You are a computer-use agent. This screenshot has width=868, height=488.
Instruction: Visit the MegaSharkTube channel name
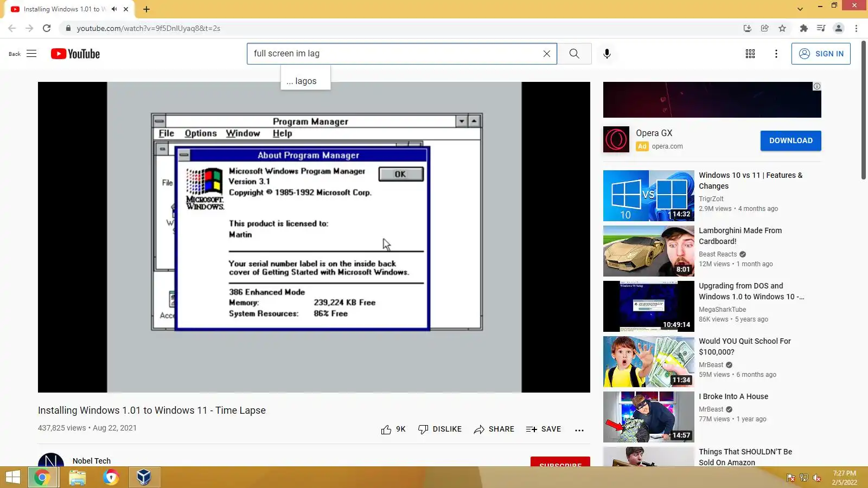[722, 310]
